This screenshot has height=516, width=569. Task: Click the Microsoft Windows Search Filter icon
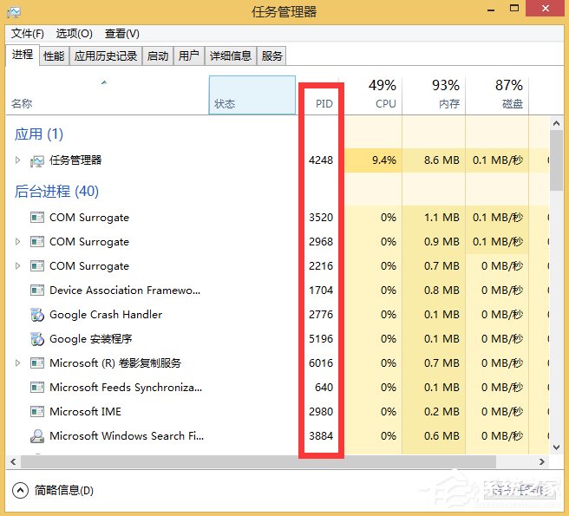coord(37,436)
